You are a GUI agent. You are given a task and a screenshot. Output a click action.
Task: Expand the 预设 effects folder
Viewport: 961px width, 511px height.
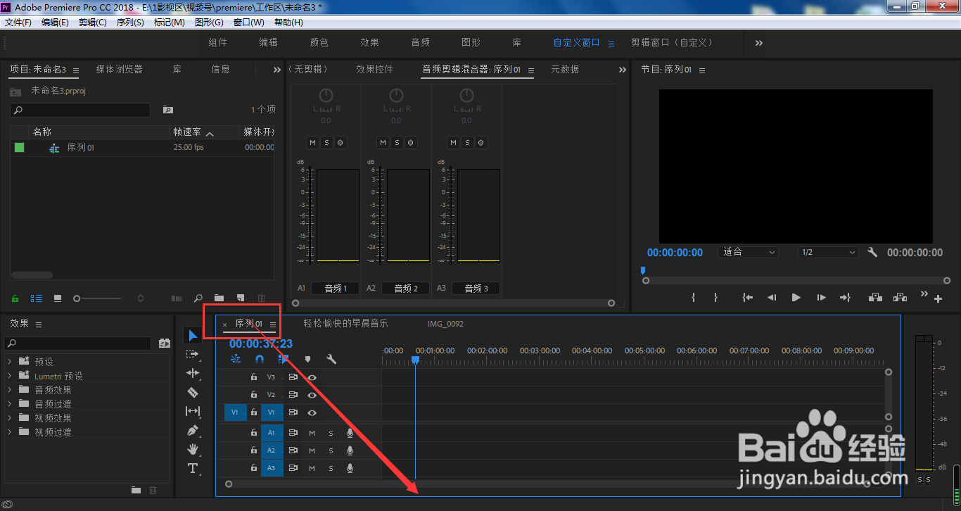click(9, 362)
